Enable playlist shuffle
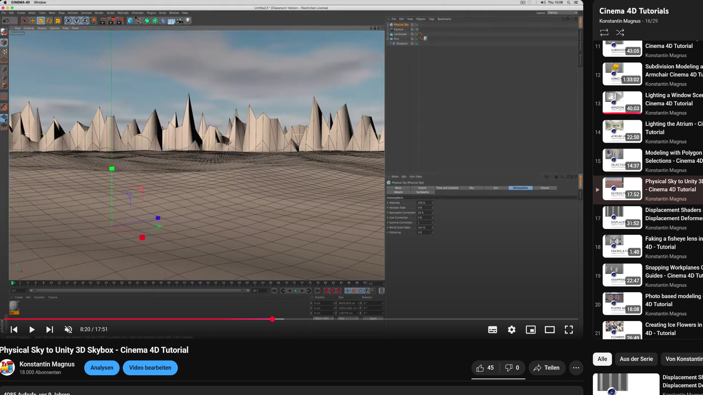This screenshot has width=703, height=395. [620, 33]
